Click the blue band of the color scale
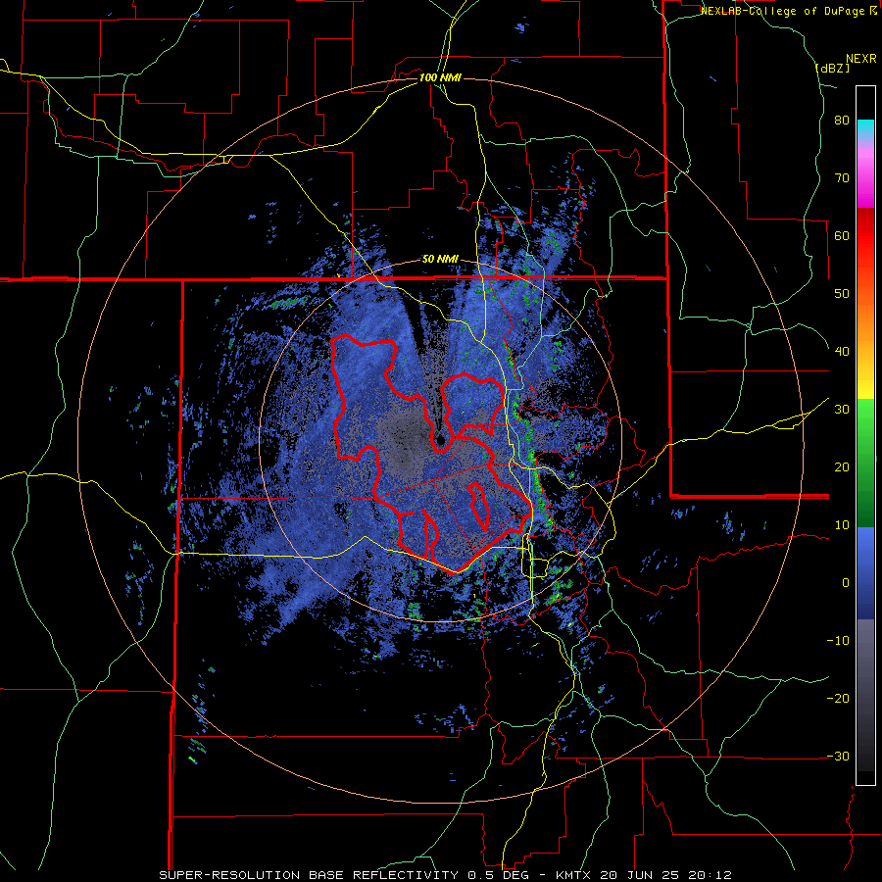 [x=865, y=572]
